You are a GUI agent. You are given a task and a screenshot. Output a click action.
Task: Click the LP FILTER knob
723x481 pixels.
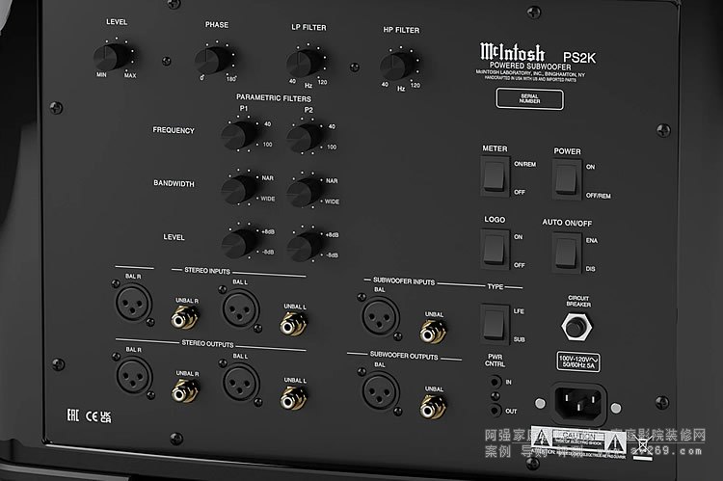304,63
